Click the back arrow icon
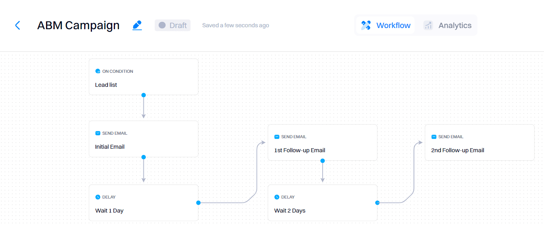 (17, 26)
